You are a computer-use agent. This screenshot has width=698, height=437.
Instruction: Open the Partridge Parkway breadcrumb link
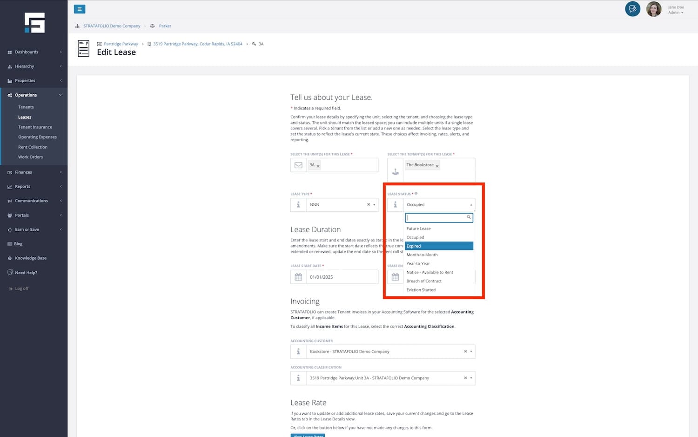point(121,44)
